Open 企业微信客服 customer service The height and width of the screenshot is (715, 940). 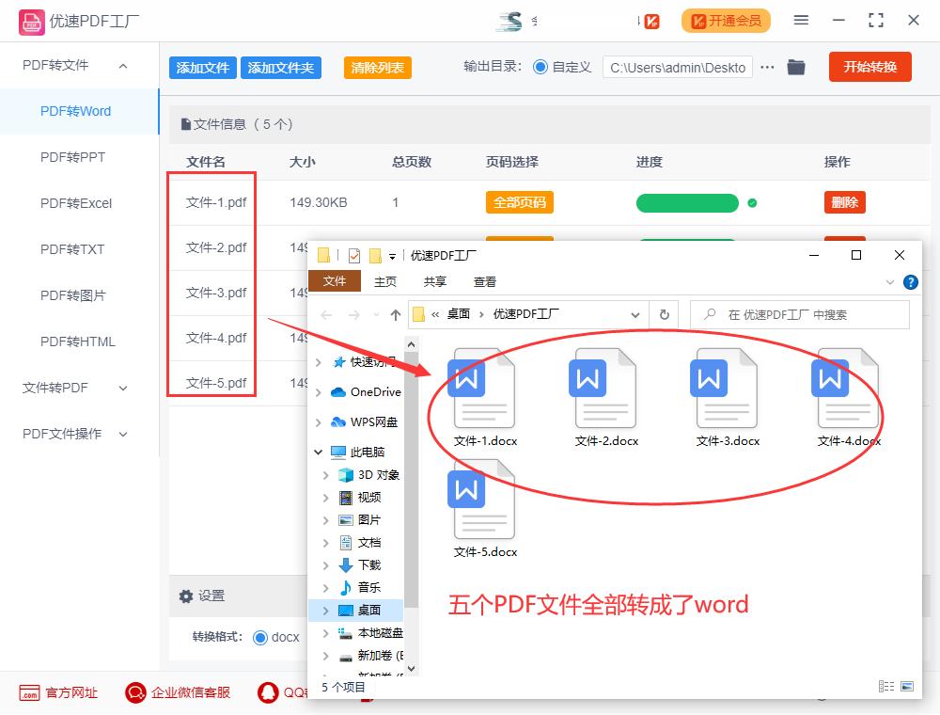(x=134, y=693)
